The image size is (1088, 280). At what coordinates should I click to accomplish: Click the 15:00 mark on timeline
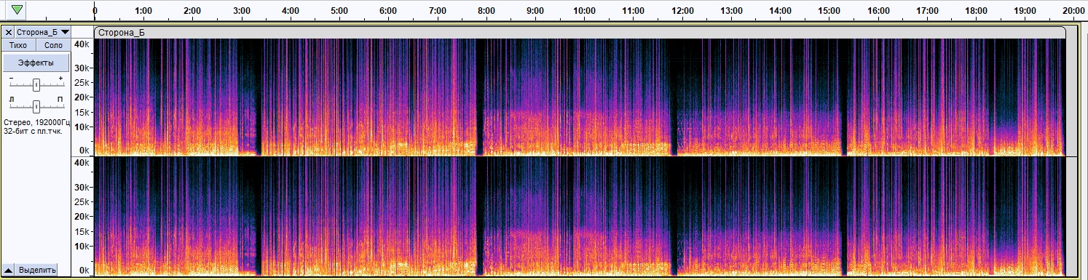pos(829,11)
